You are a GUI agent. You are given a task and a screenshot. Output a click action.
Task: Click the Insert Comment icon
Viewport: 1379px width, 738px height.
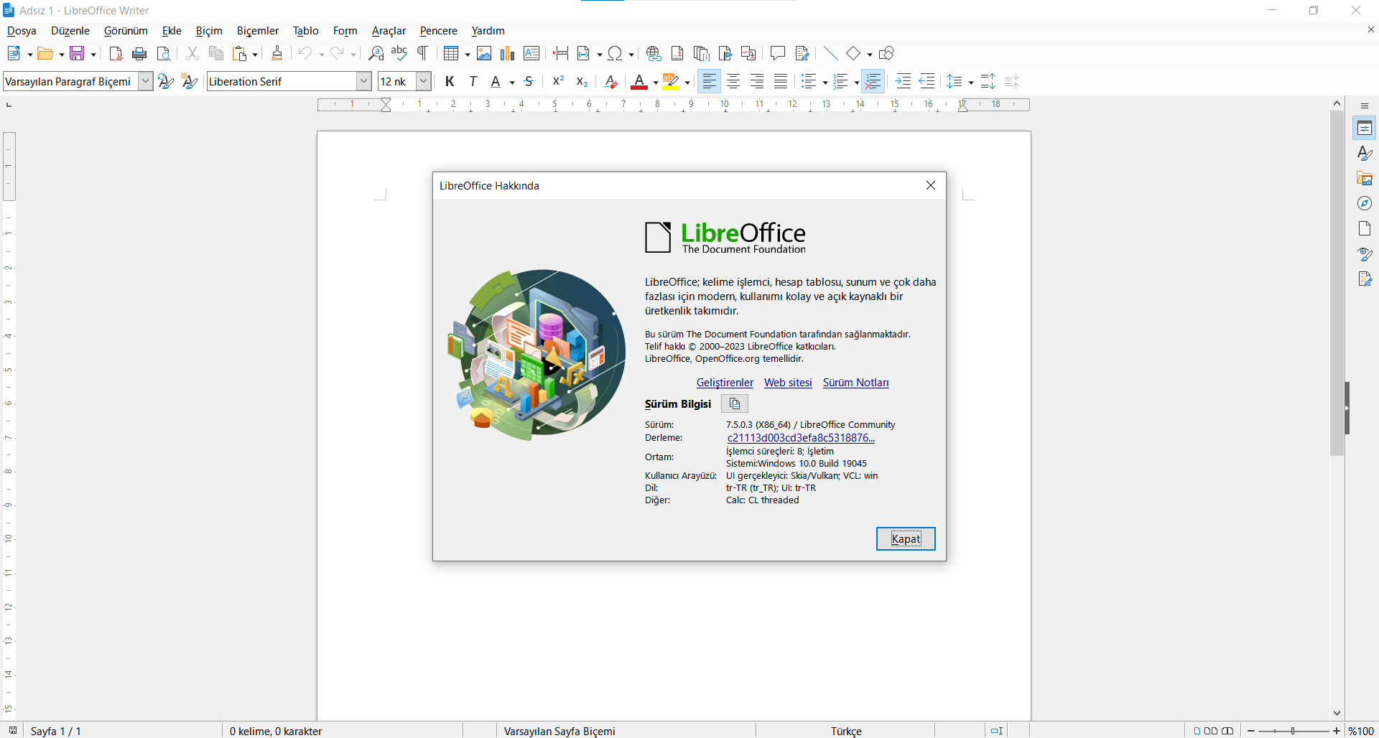[777, 54]
